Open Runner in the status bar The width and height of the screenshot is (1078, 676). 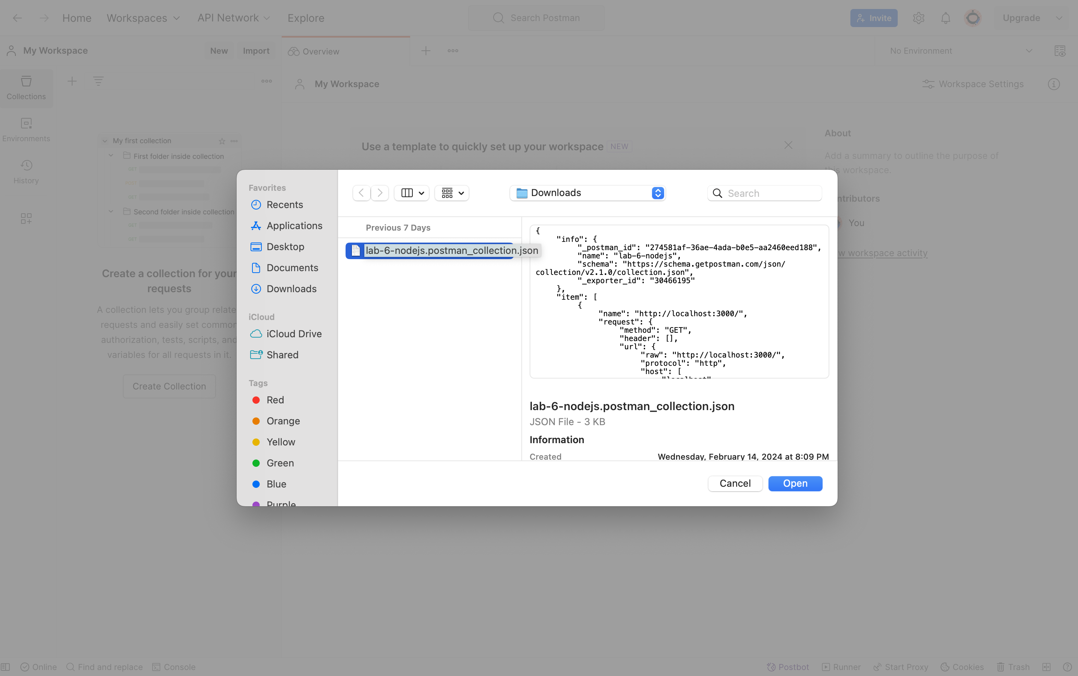841,667
